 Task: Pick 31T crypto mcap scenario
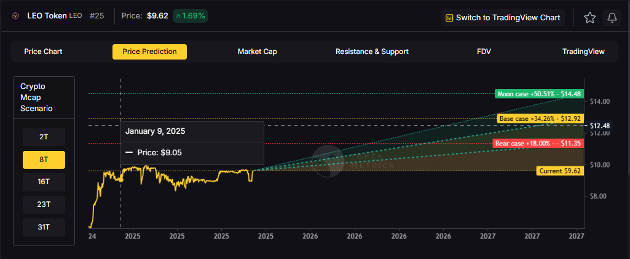coord(44,227)
